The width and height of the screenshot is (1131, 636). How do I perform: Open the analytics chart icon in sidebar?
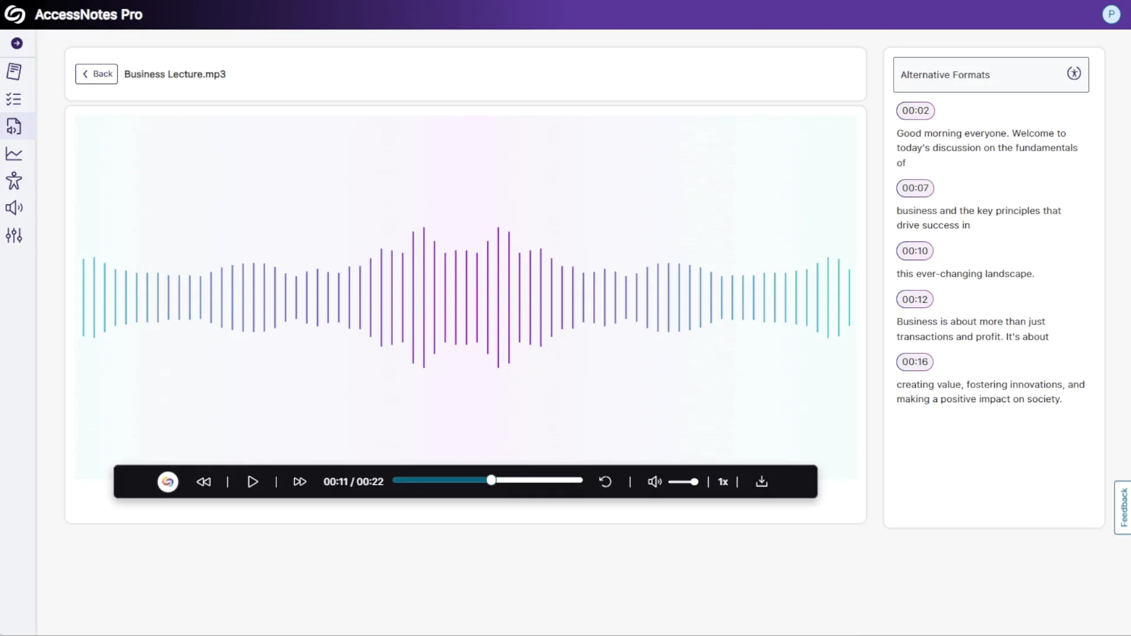(x=14, y=154)
